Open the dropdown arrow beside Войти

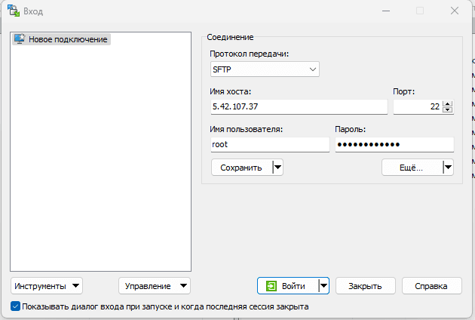(323, 286)
